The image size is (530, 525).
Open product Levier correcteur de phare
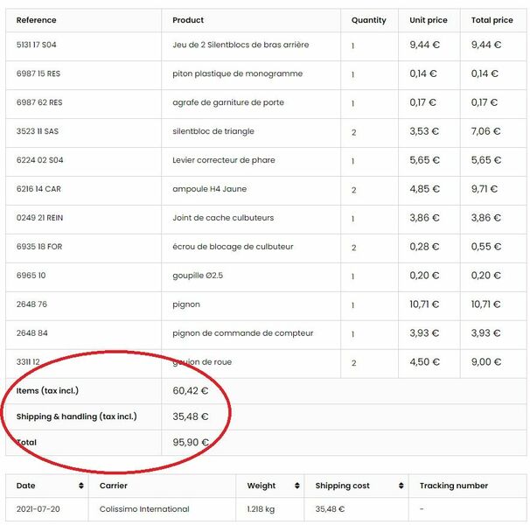(224, 160)
